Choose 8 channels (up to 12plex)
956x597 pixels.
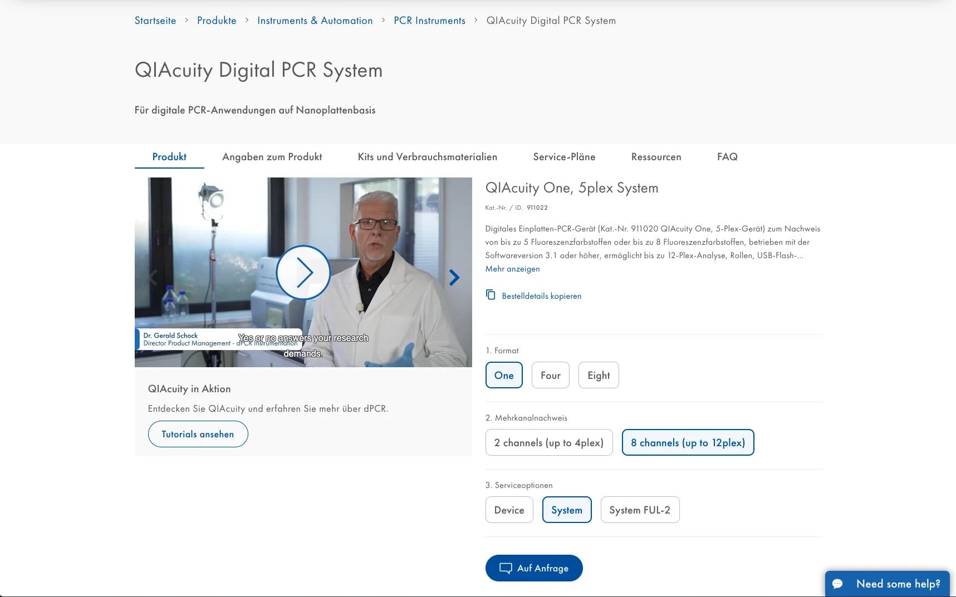tap(688, 442)
